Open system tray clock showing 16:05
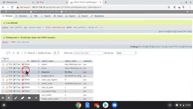Viewport: 193px width, 109px height. point(188,105)
